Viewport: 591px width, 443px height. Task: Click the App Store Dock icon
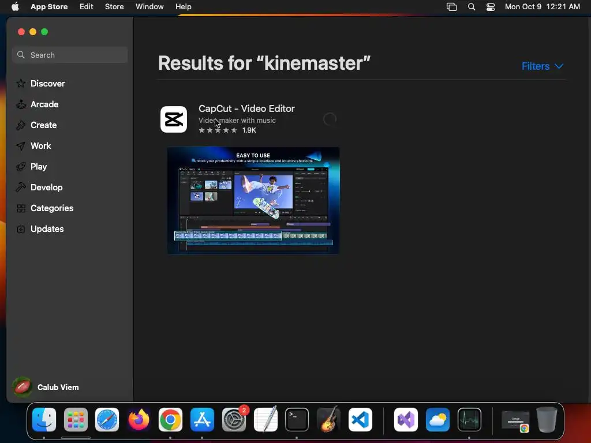point(202,419)
